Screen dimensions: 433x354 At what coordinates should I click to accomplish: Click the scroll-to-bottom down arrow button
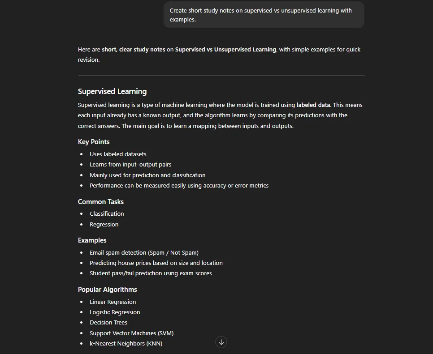point(221,342)
